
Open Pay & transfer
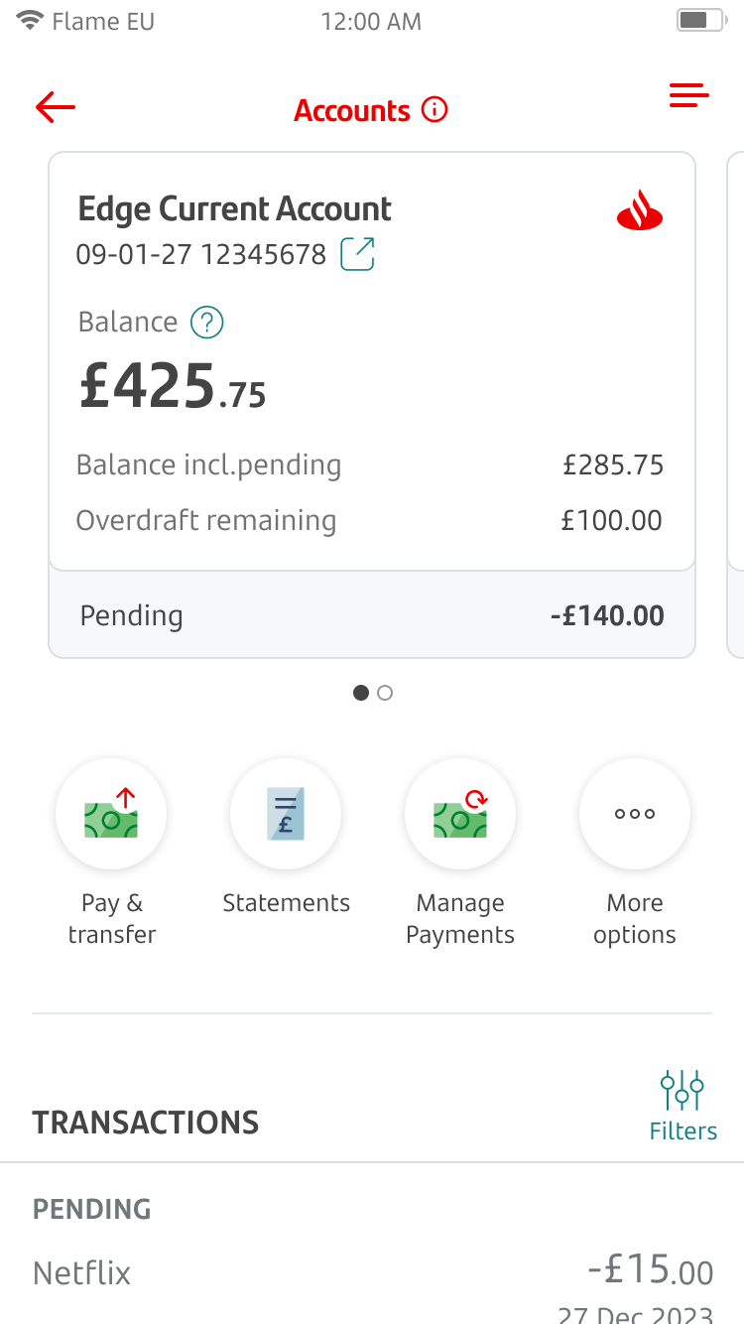[111, 814]
